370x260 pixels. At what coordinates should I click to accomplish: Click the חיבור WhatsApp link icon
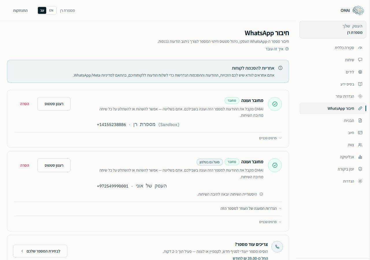click(360, 108)
